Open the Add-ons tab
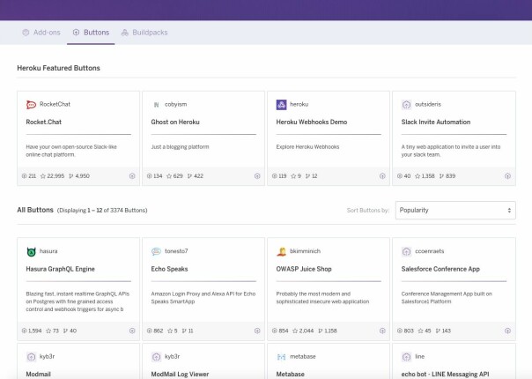The image size is (532, 379). click(41, 33)
